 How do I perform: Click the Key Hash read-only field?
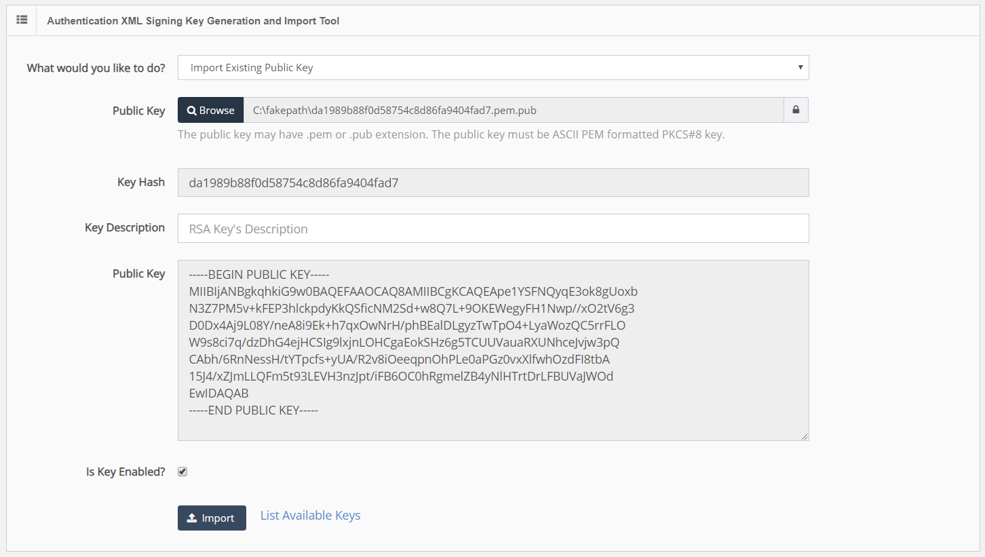click(x=493, y=183)
